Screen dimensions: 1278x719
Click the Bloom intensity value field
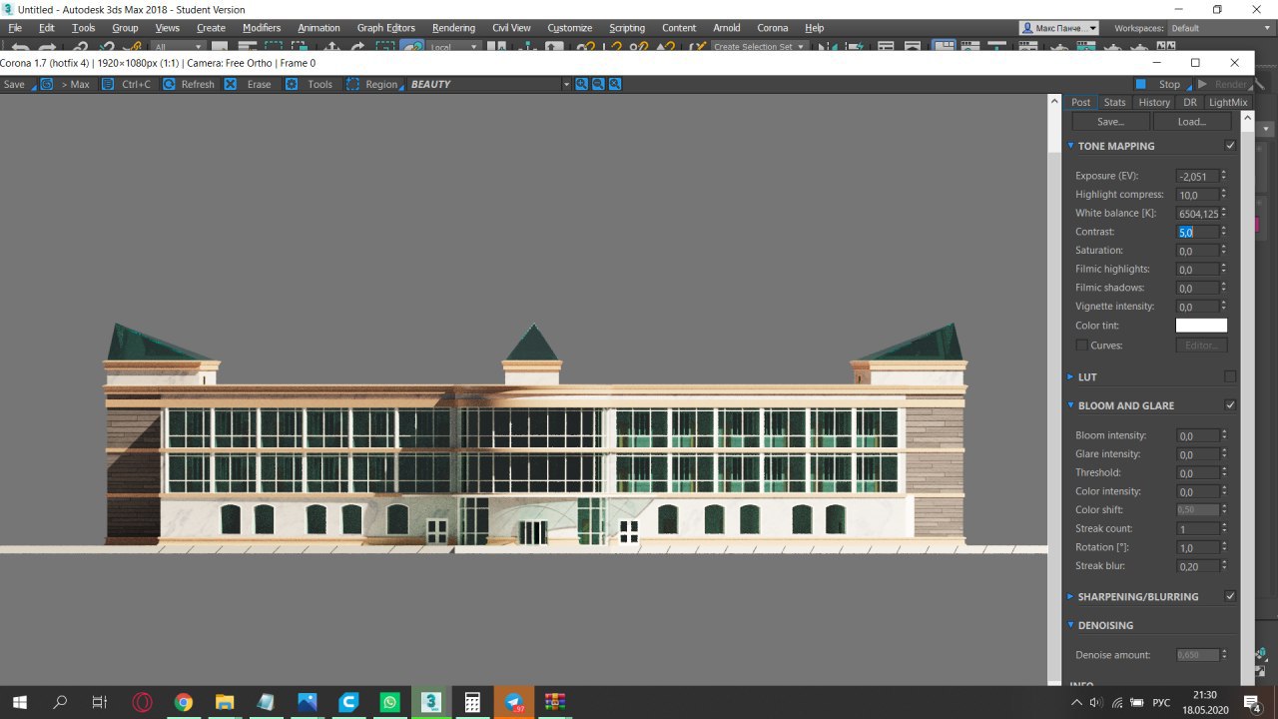point(1197,435)
